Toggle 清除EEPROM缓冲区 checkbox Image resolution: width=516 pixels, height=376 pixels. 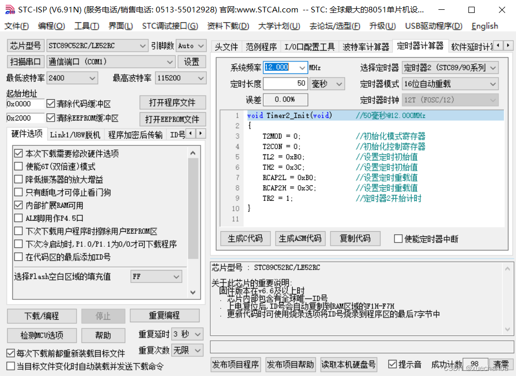(50, 118)
